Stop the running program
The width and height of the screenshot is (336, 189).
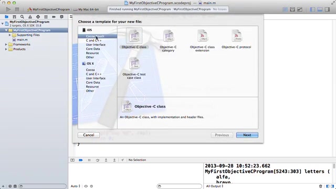[x=17, y=9]
